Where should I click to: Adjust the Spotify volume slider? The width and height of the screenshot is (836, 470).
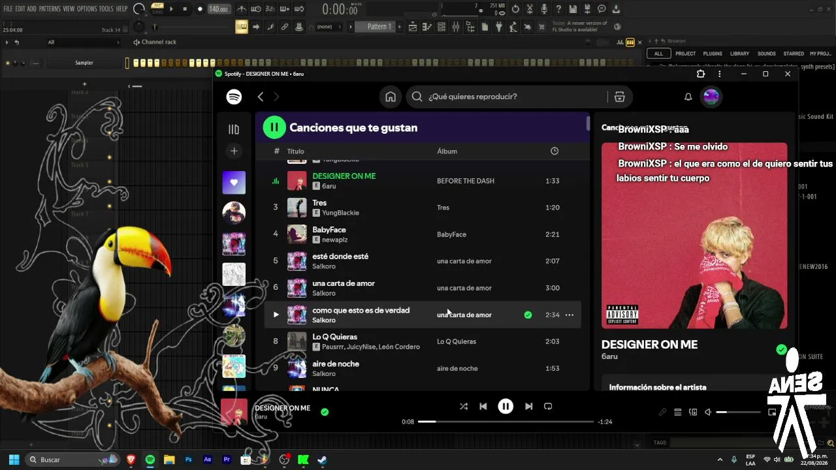(x=738, y=412)
